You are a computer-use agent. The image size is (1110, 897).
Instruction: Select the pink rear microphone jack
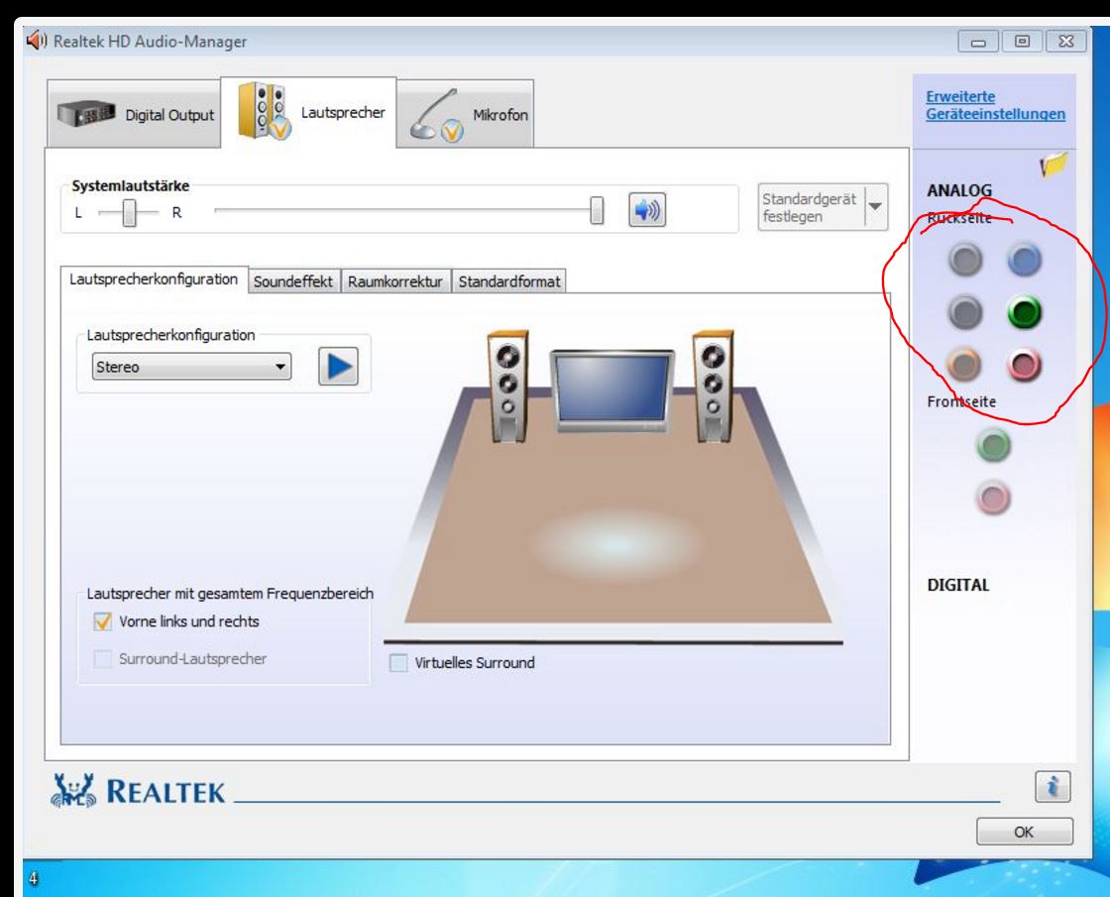click(x=1024, y=365)
